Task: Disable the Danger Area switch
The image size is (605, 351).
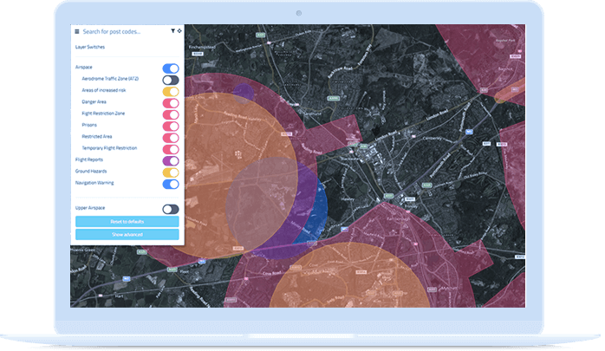Action: (171, 103)
